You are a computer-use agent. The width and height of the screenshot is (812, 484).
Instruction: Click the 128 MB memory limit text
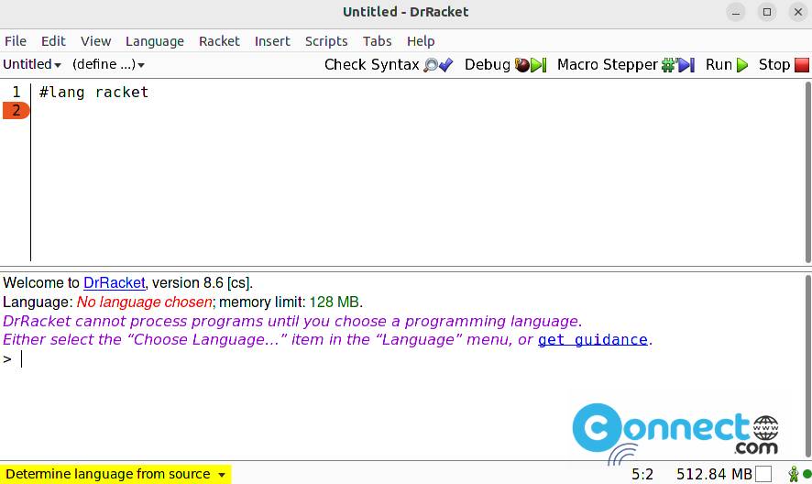tap(334, 302)
